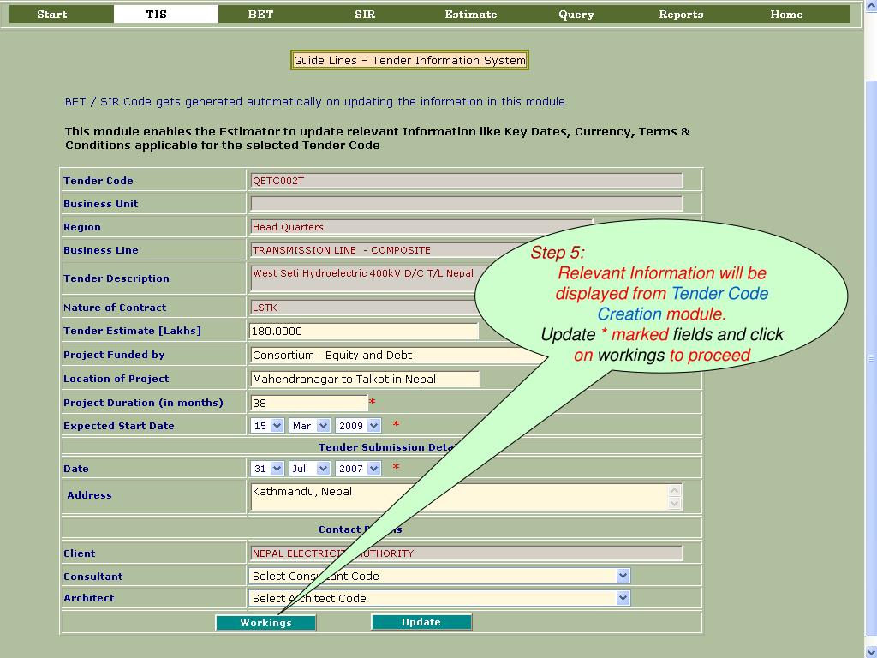Screen dimensions: 877x658
Task: Click the Client field NEPAL ELECTRICITY AUTHORITY
Action: (x=467, y=553)
